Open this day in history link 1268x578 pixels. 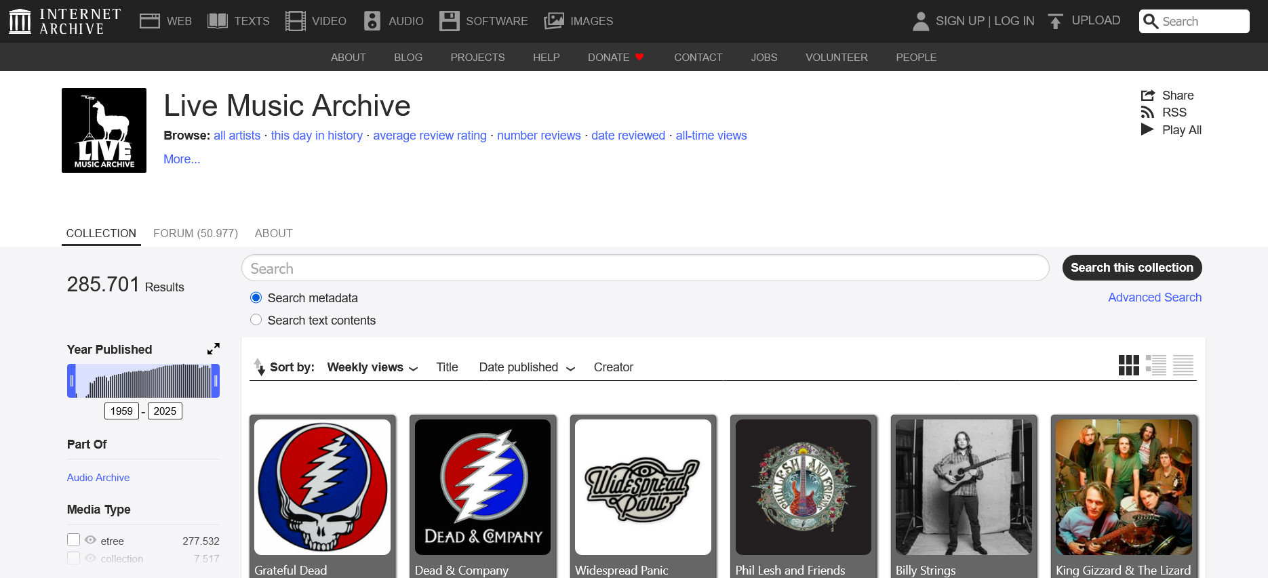click(317, 136)
